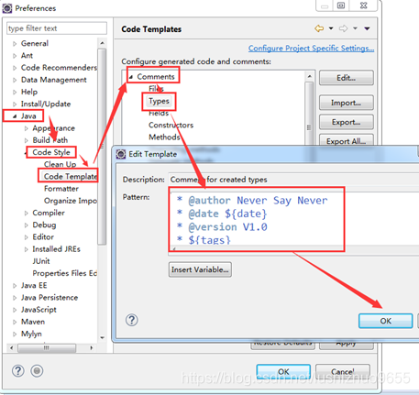Expand the Debug node
The width and height of the screenshot is (419, 395).
(x=27, y=225)
